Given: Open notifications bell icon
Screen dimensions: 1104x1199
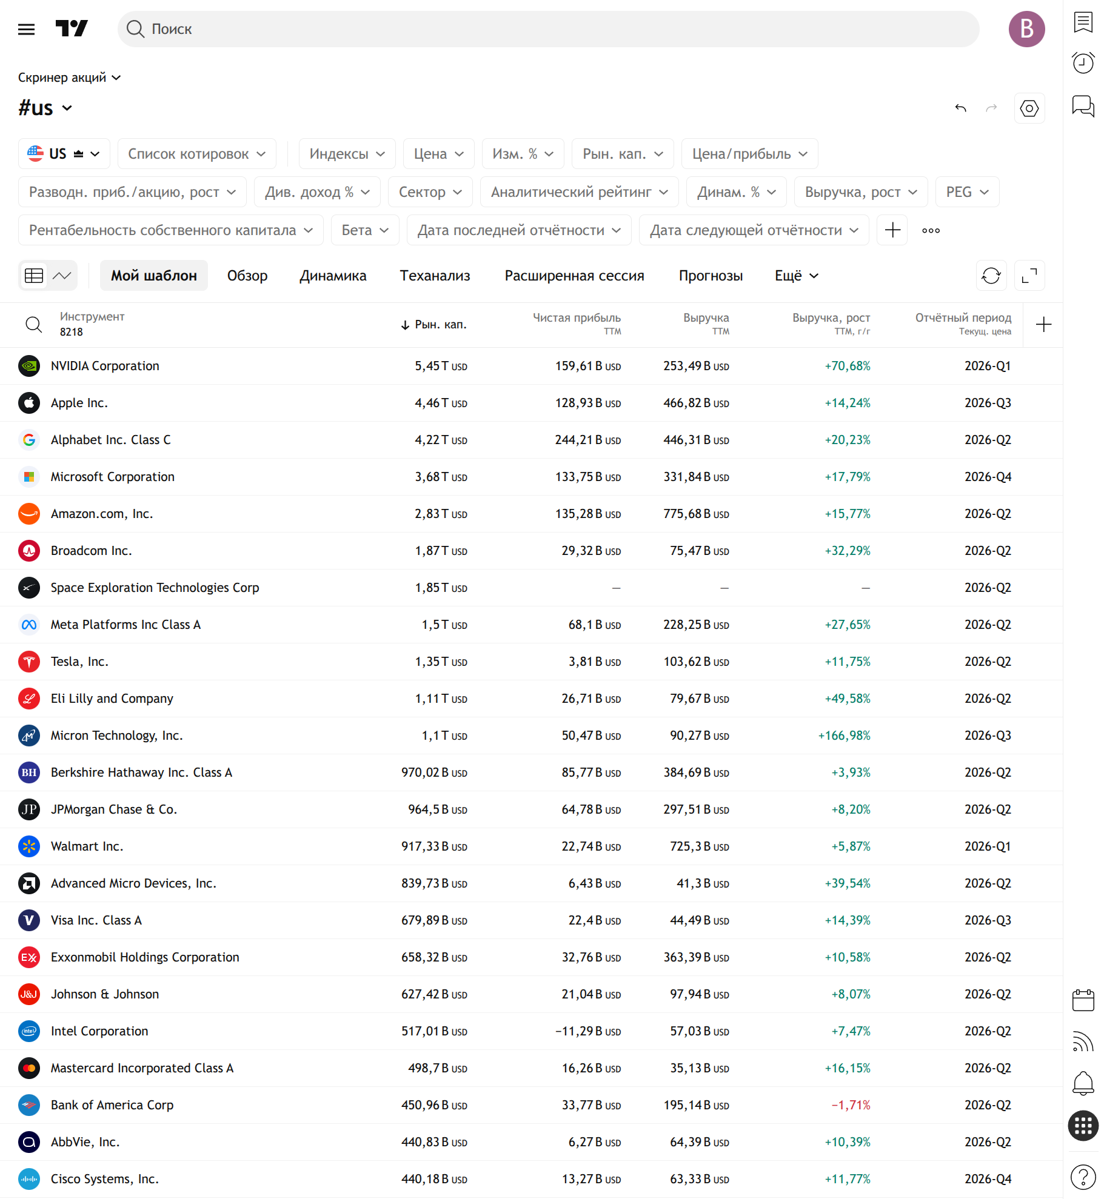Looking at the screenshot, I should click(x=1083, y=1083).
